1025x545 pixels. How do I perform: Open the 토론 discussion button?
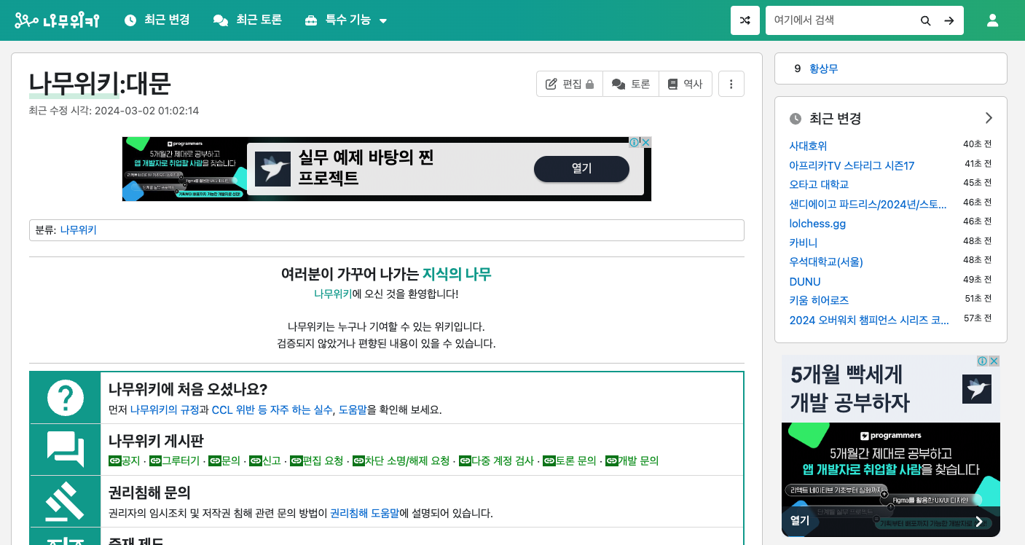click(x=631, y=84)
